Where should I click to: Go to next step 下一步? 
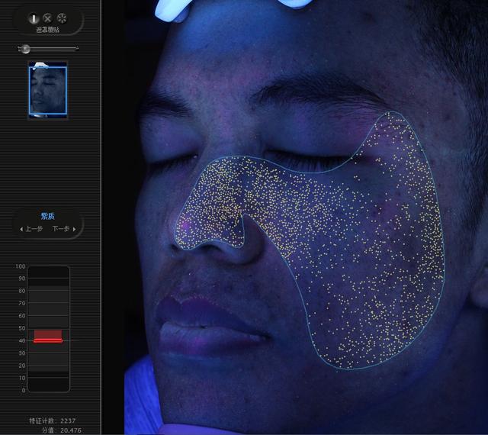coord(61,229)
